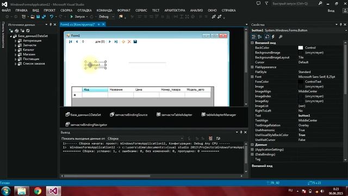Click the Undo arrow icon in toolbar
Screen dimensions: 348x196
pos(52,17)
